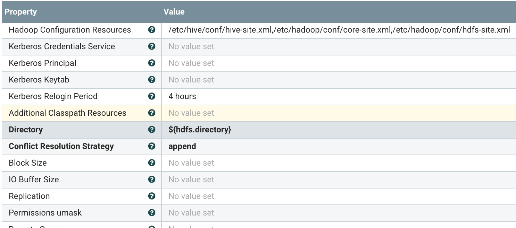
Task: Edit the Hadoop Configuration Resources path value
Action: click(x=339, y=30)
